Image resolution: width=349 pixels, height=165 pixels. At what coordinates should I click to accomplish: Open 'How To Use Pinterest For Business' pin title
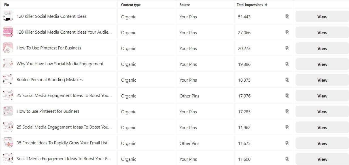pos(49,48)
